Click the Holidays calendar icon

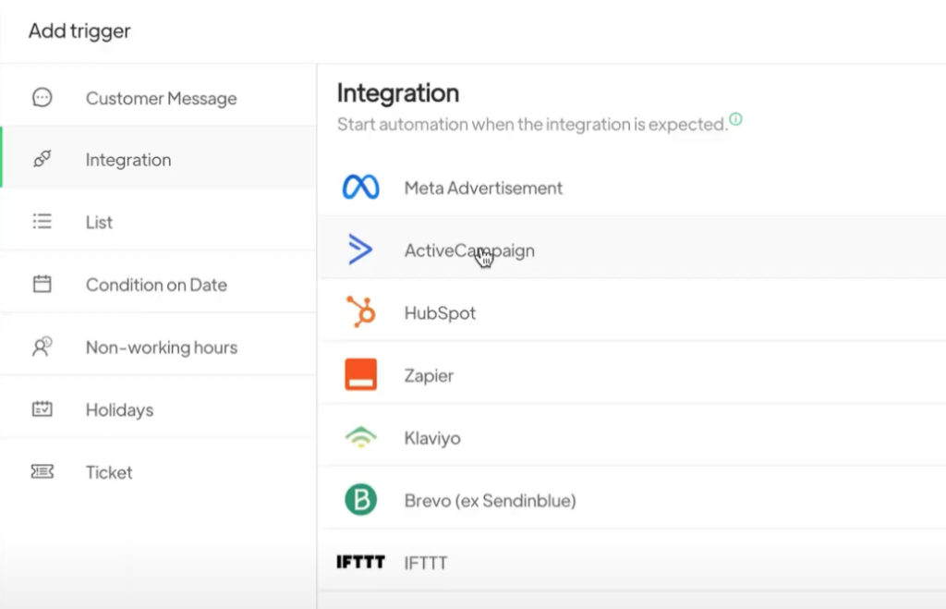click(x=42, y=409)
